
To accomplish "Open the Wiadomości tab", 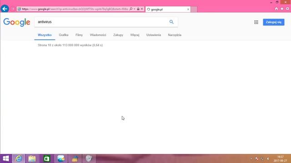I will [98, 35].
